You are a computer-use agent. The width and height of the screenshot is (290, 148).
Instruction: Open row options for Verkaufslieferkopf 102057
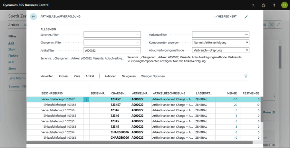[x=86, y=99]
